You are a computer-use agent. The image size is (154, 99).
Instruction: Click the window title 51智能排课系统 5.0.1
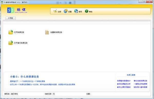click(12, 2)
